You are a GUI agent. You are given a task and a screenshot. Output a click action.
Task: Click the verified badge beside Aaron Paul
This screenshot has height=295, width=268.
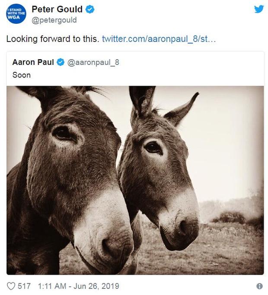click(61, 62)
